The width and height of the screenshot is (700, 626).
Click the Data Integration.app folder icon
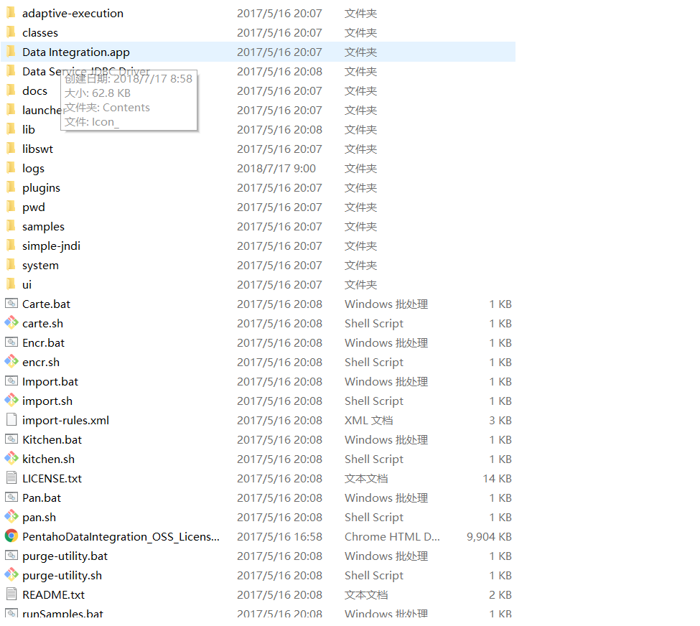tap(11, 52)
